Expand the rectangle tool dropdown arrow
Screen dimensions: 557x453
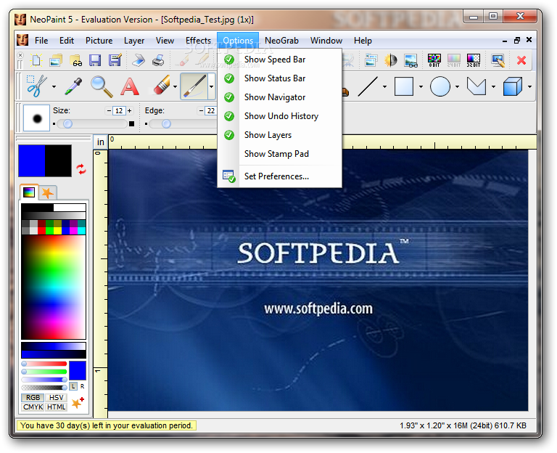tap(421, 87)
